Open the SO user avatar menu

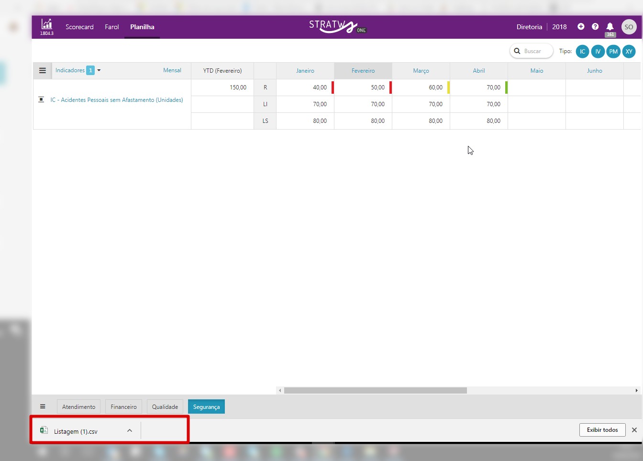(x=629, y=27)
